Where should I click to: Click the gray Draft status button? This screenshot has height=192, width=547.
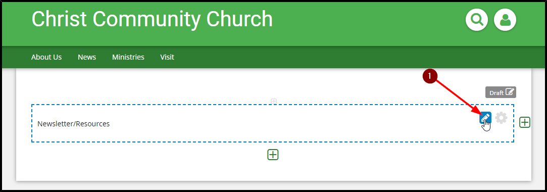pyautogui.click(x=501, y=92)
